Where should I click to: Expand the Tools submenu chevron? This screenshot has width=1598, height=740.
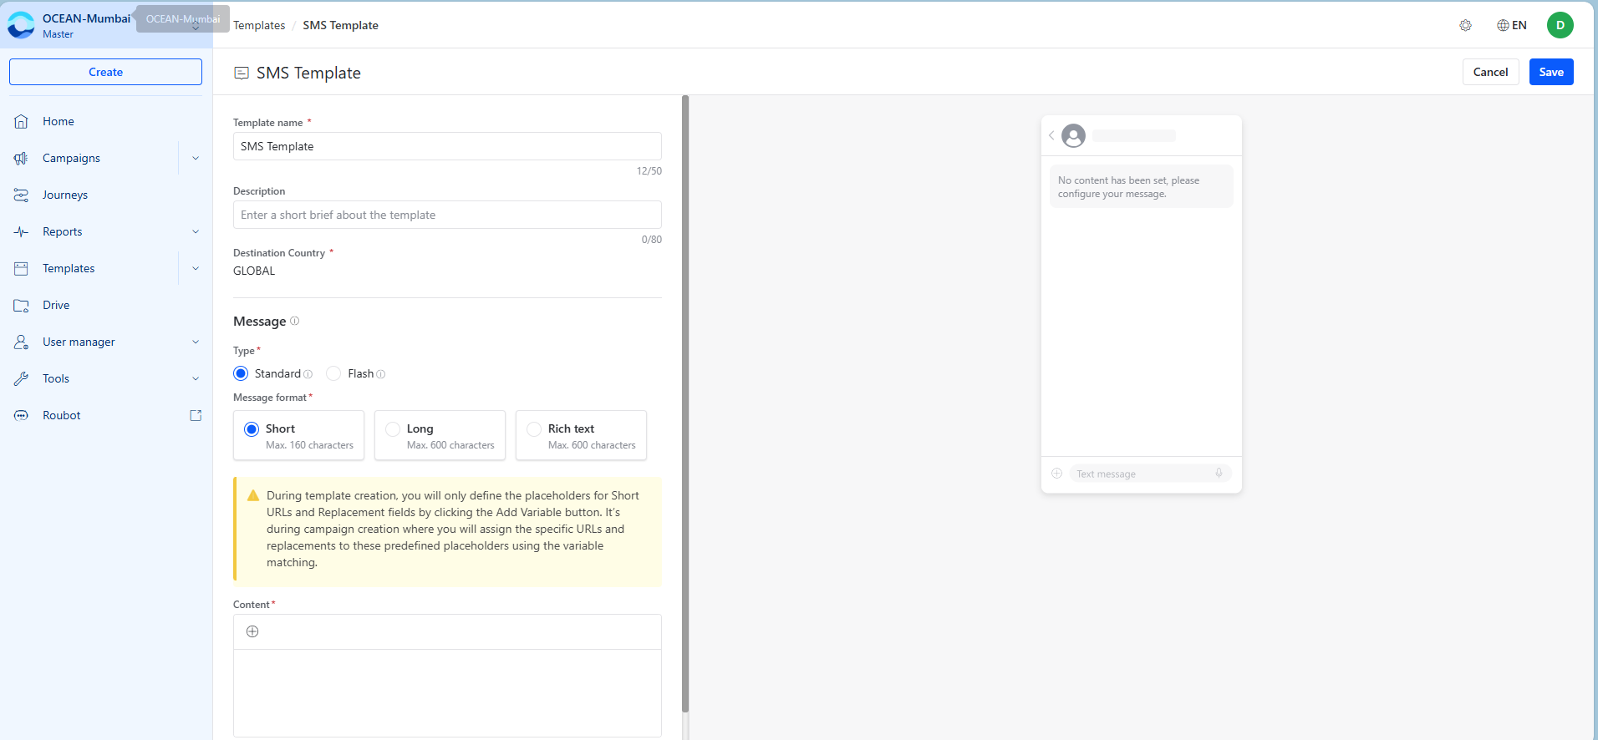click(196, 378)
